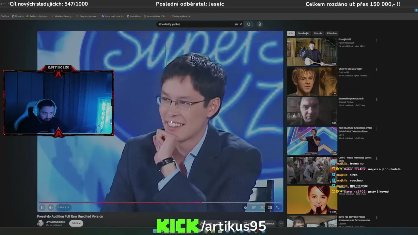Click the streamer webcam overlay
This screenshot has height=235, width=418.
tap(58, 102)
